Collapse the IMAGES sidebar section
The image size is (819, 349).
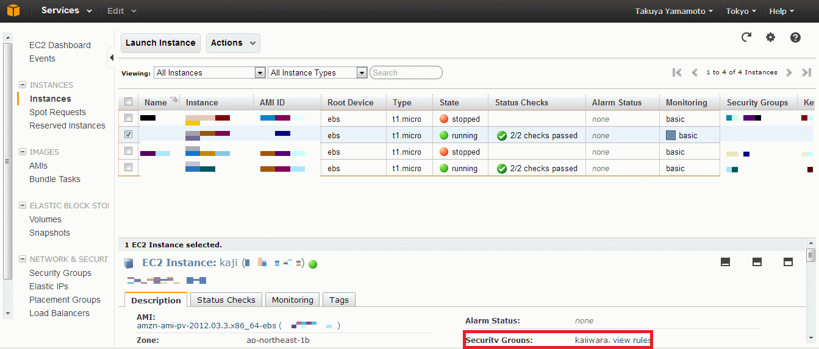23,152
